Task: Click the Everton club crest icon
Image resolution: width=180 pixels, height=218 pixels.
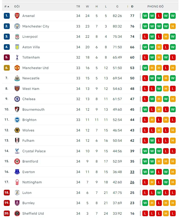Action: [x=17, y=172]
